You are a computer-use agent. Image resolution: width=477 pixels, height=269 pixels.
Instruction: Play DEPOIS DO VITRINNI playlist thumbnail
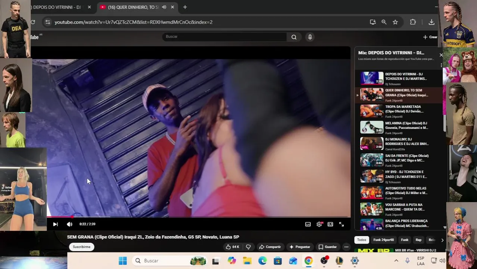[372, 78]
